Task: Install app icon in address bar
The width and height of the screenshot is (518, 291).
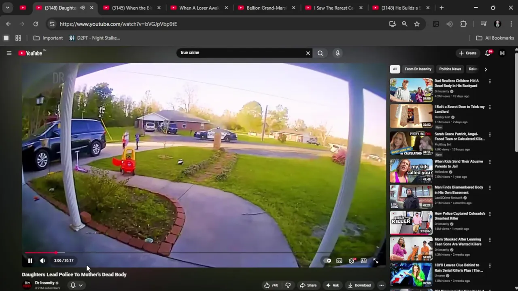Action: coord(392,24)
